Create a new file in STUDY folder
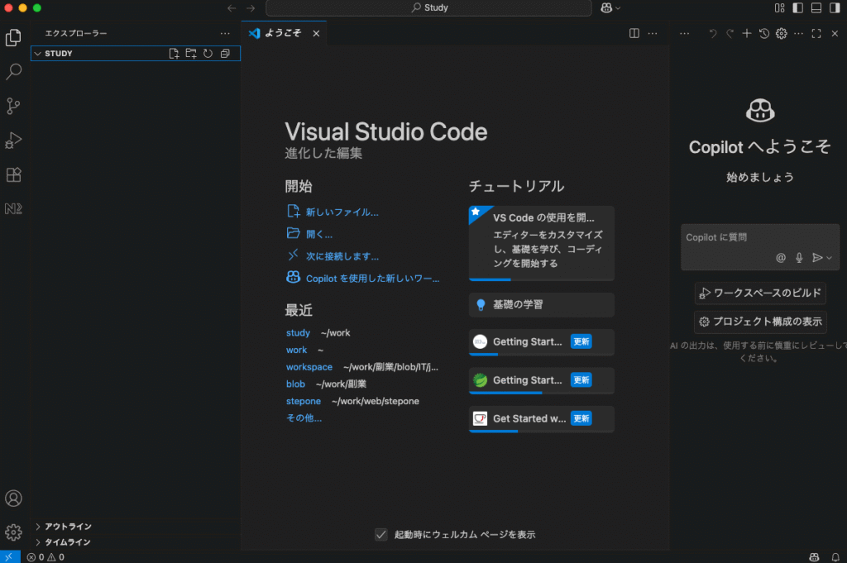 tap(174, 54)
